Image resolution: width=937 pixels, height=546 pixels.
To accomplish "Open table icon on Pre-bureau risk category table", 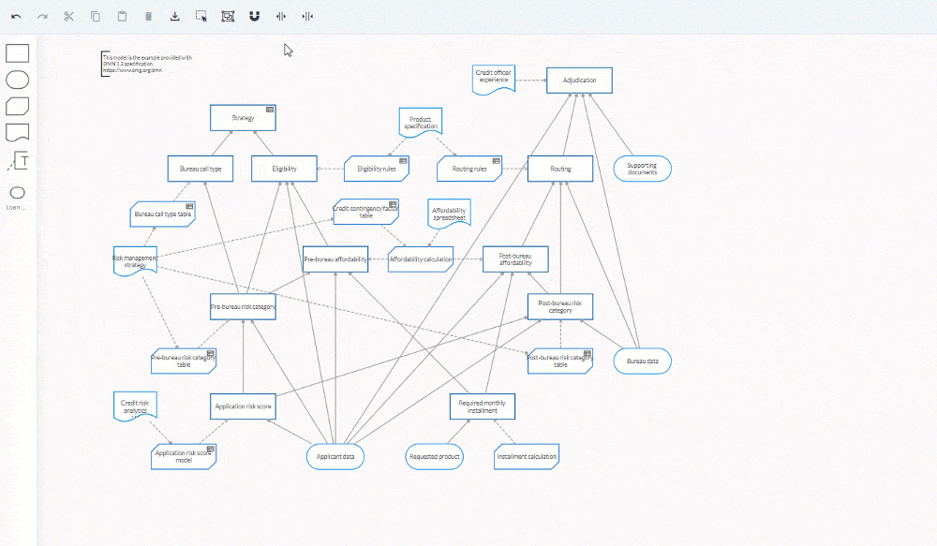I will point(210,354).
